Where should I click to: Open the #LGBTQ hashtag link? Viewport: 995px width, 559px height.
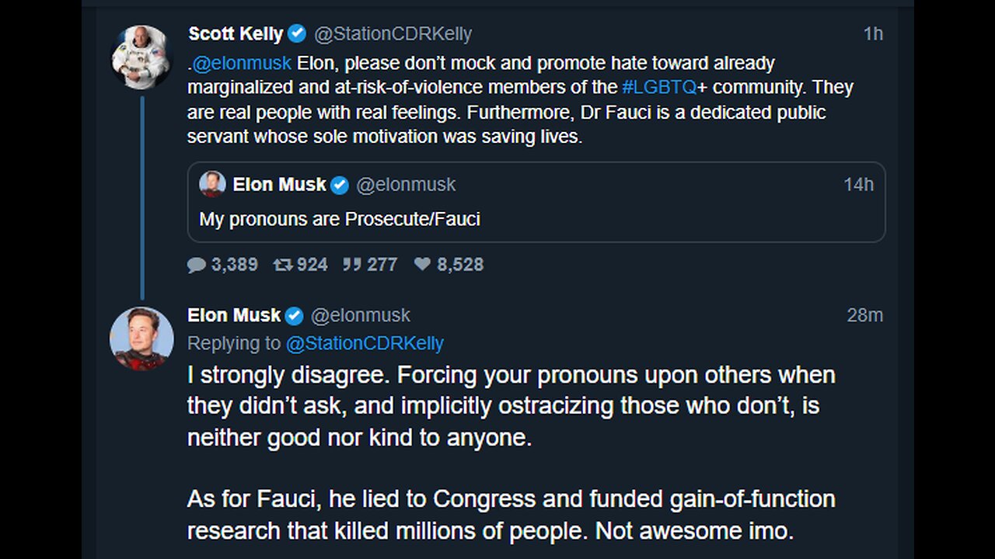click(x=658, y=87)
